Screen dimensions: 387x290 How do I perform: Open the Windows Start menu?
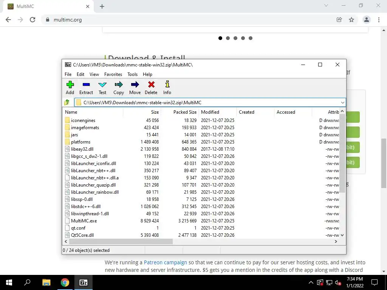tap(9, 282)
